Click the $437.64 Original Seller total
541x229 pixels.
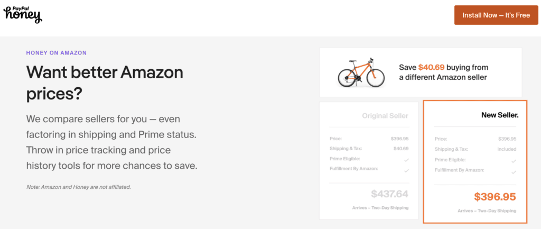[389, 194]
